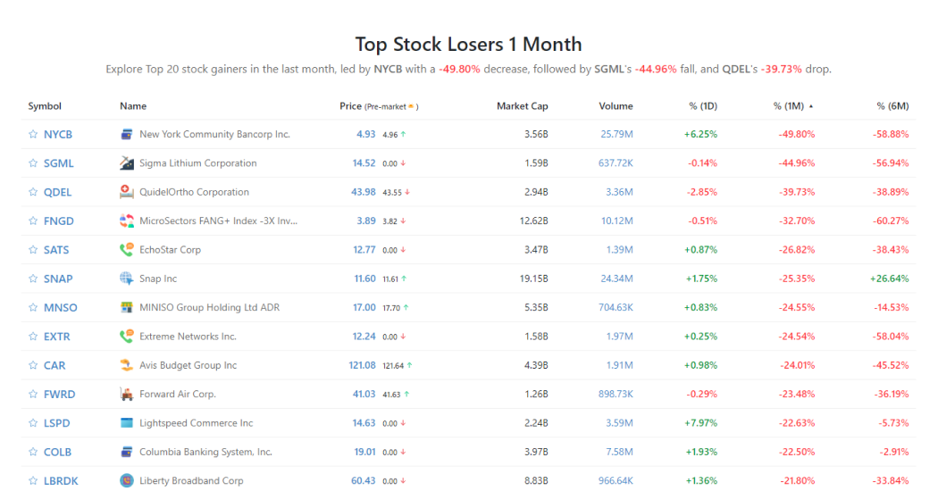Viewport: 938px width, 491px height.
Task: Click EXTR 1M change -24.54%
Action: pyautogui.click(x=796, y=336)
